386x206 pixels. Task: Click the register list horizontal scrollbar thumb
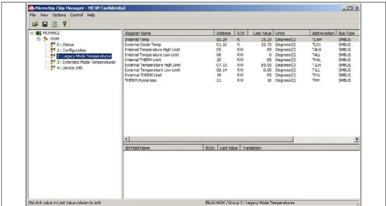pyautogui.click(x=211, y=139)
